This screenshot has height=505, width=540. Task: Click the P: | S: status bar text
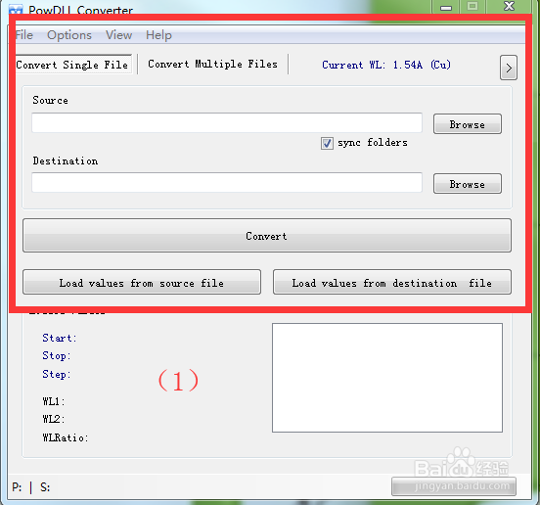click(x=31, y=487)
